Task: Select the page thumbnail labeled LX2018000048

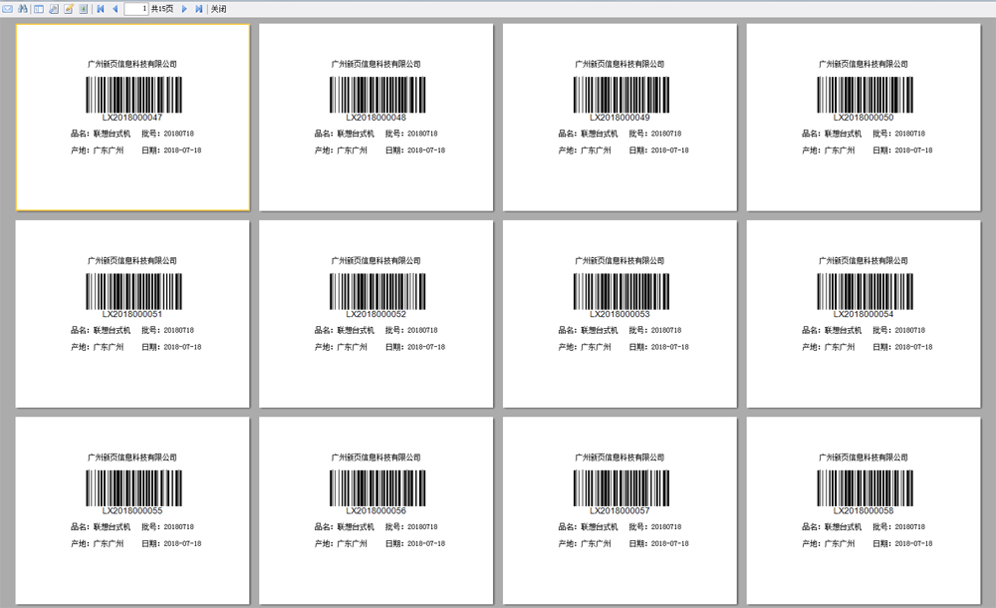Action: (x=376, y=117)
